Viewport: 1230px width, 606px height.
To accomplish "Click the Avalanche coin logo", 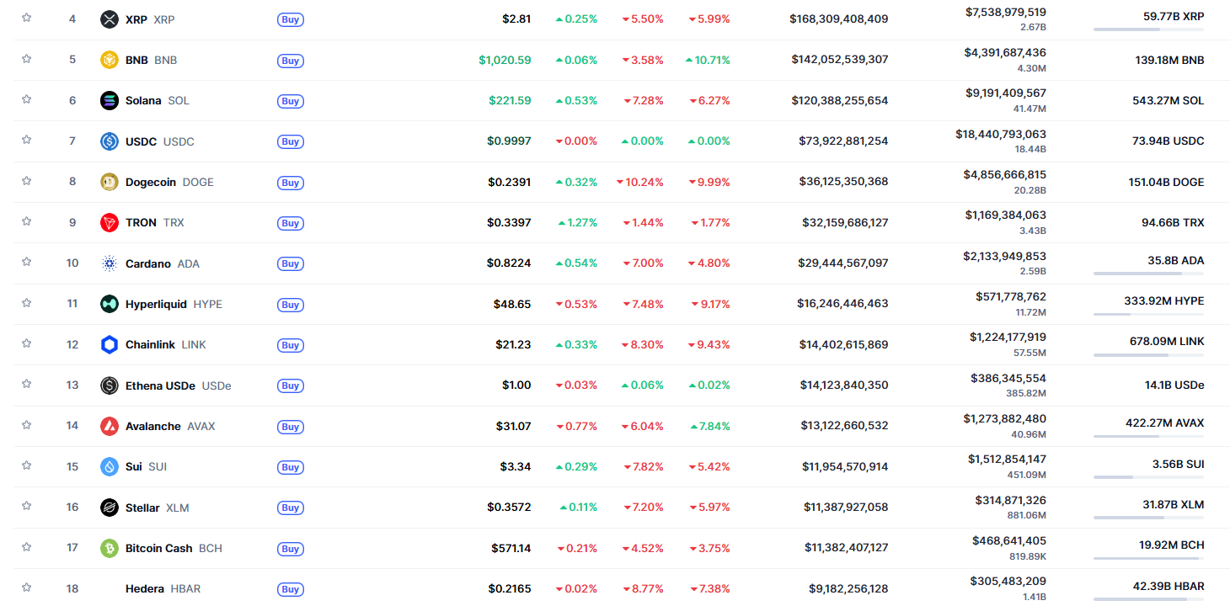I will tap(109, 426).
